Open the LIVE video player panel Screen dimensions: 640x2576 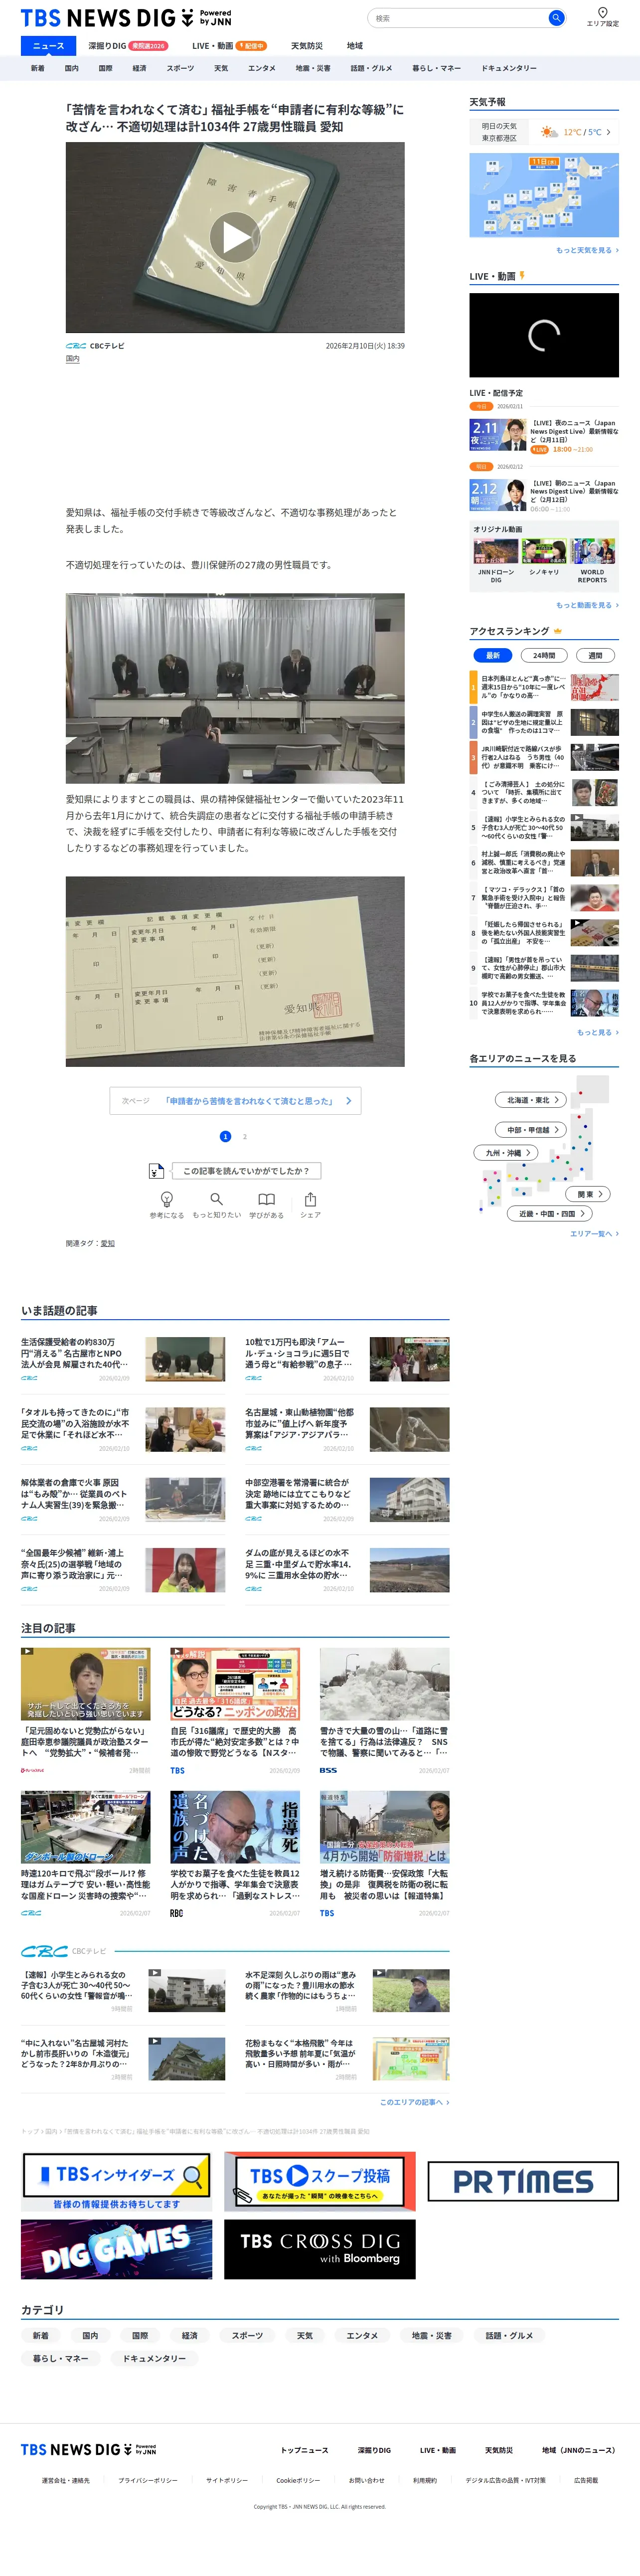coord(544,335)
